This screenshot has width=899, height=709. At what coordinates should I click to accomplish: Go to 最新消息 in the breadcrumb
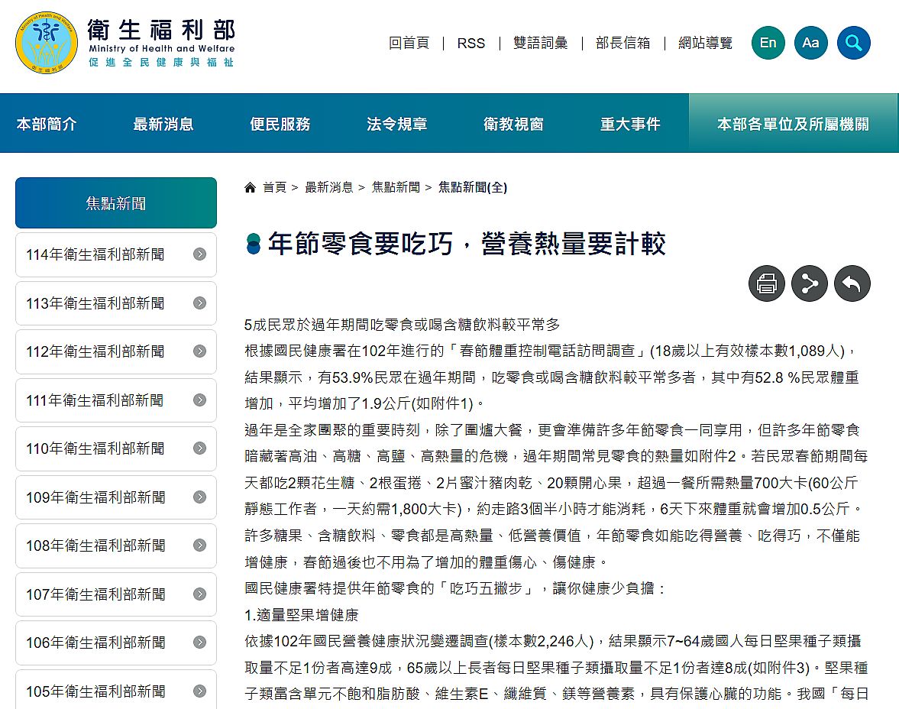[x=328, y=187]
